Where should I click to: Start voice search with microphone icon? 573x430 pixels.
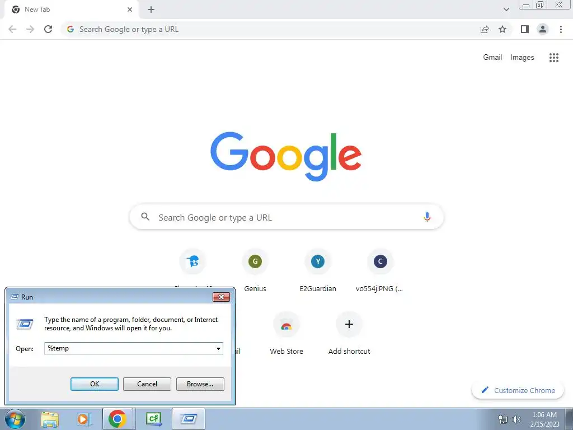[x=427, y=217]
